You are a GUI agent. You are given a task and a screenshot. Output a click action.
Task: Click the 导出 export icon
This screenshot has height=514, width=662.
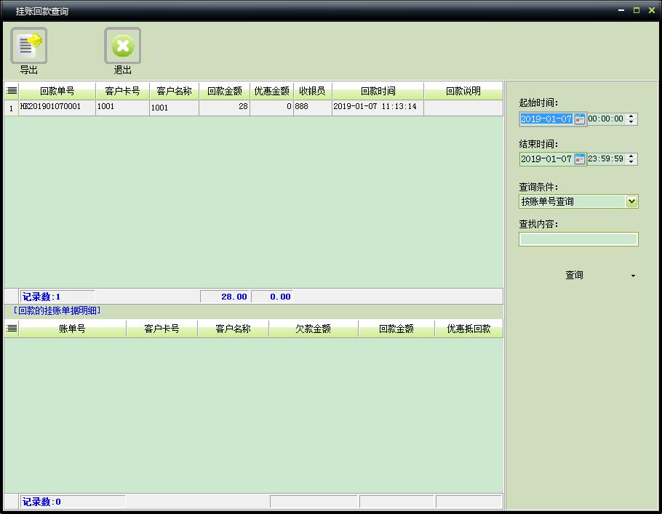coord(28,46)
